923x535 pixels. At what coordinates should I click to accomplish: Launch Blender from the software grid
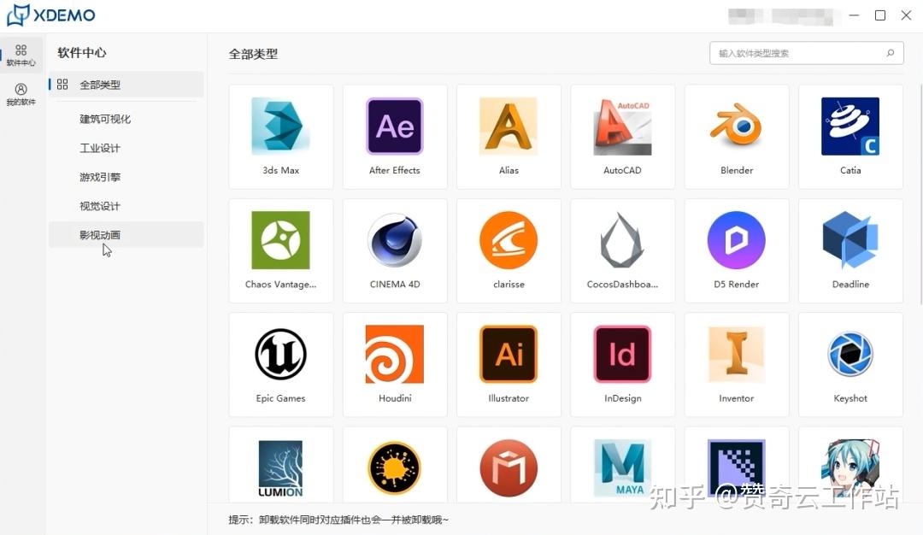click(736, 126)
